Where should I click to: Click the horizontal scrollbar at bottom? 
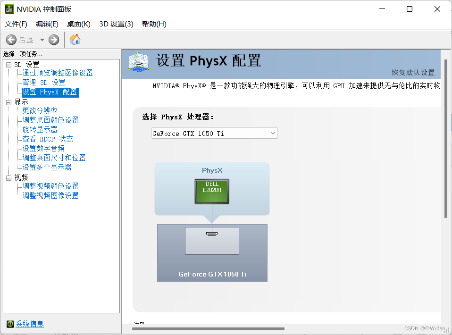coord(208,329)
